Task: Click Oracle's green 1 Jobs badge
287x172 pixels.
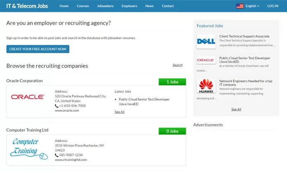Action: tap(172, 82)
